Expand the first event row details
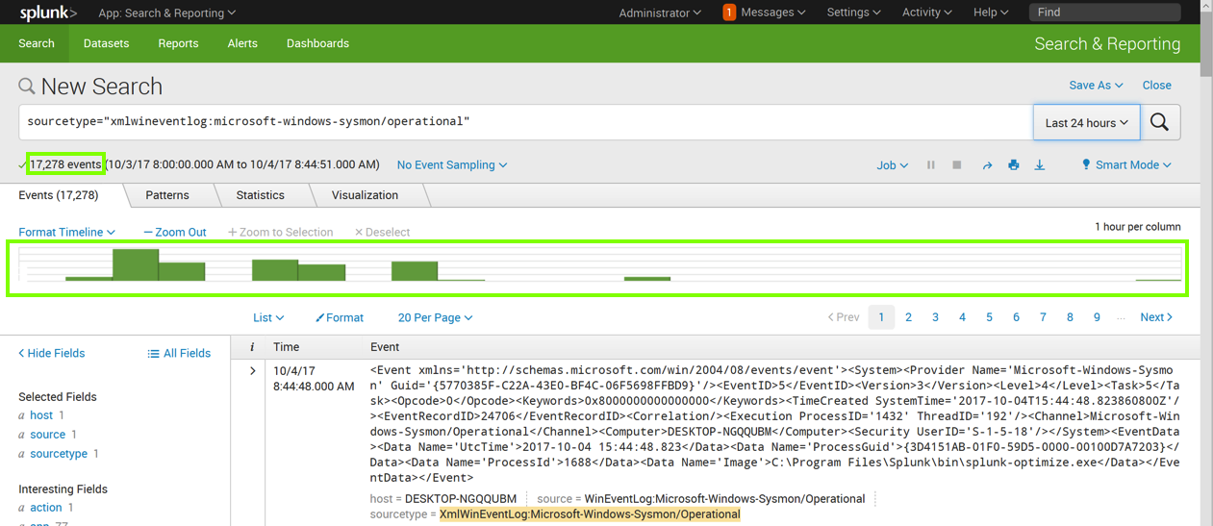The image size is (1213, 526). 253,371
